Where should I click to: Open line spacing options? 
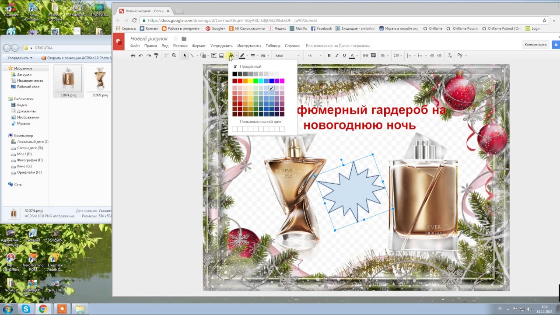[396, 56]
